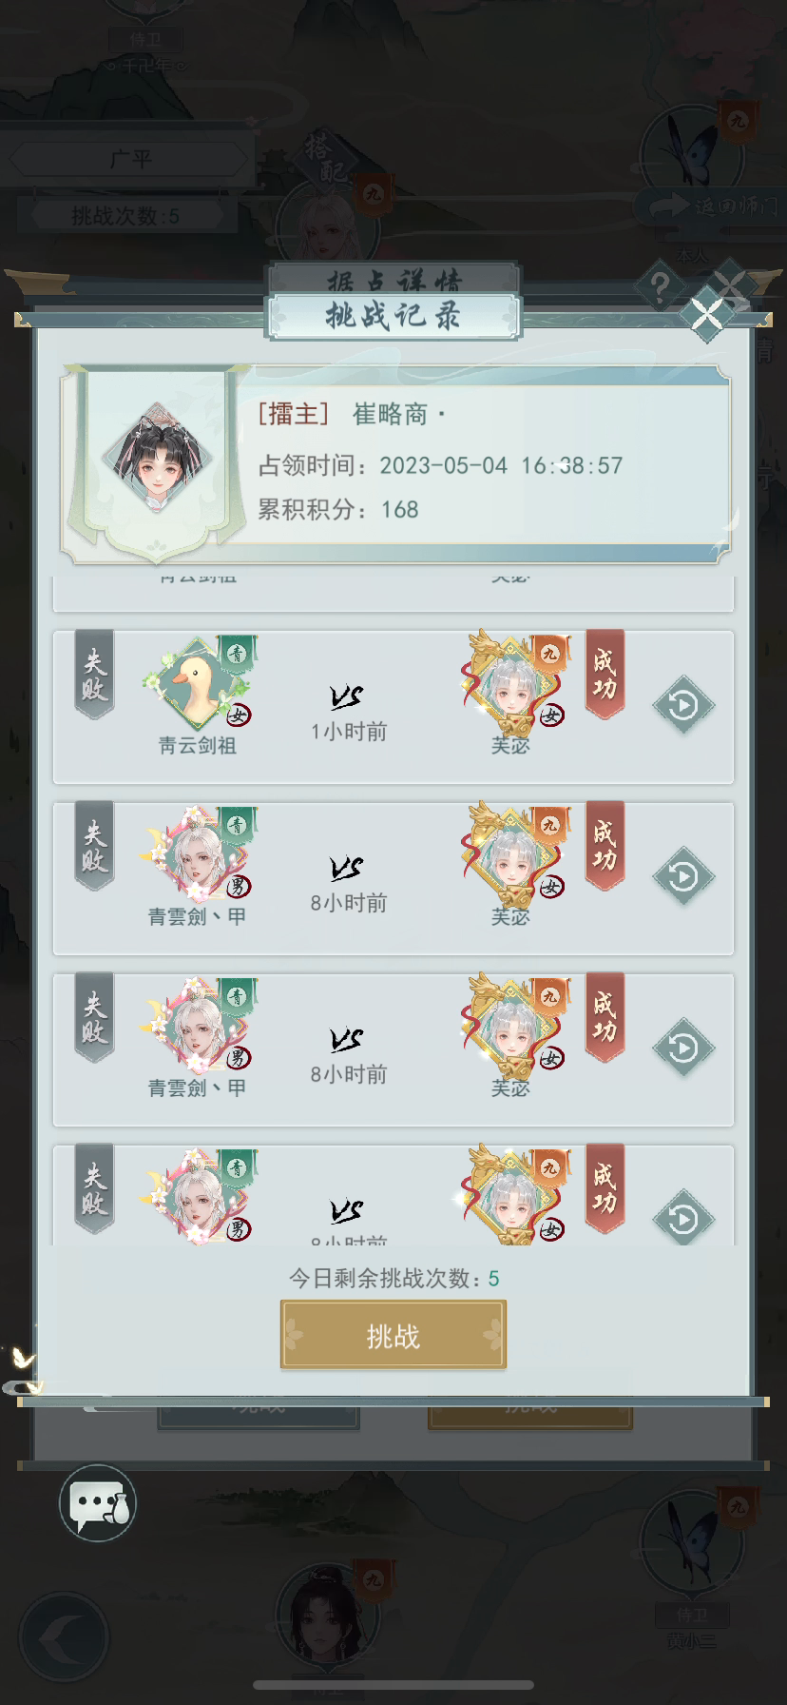787x1705 pixels.
Task: Click the 挑战 challenge button
Action: pyautogui.click(x=393, y=1335)
